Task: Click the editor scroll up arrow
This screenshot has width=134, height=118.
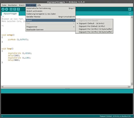Action: point(132,17)
